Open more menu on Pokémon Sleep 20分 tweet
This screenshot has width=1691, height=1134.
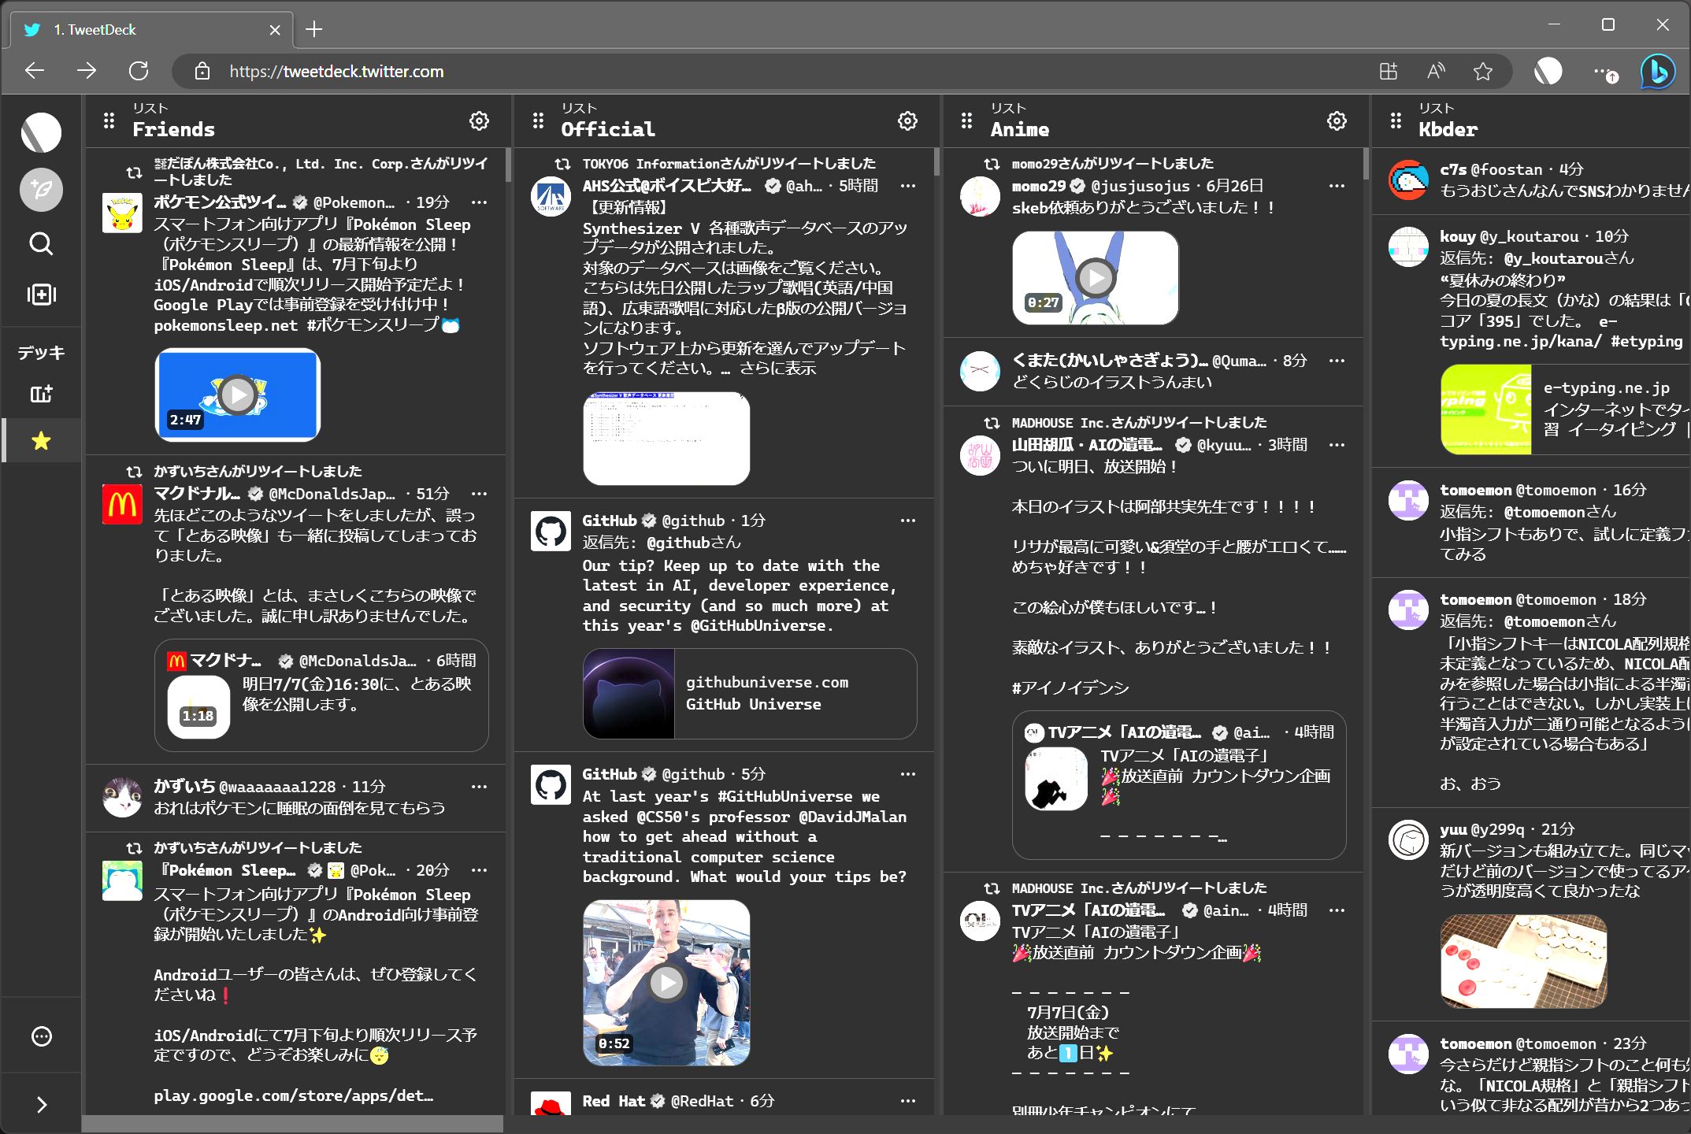pyautogui.click(x=479, y=870)
